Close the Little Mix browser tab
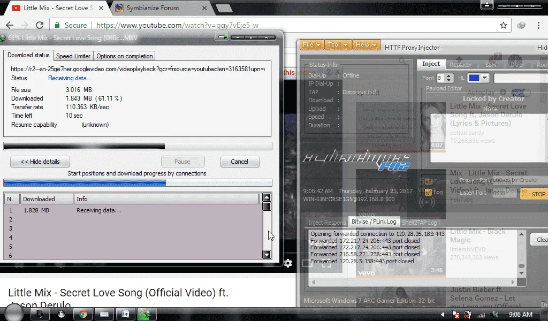Viewport: 548px width, 321px height. tap(101, 7)
